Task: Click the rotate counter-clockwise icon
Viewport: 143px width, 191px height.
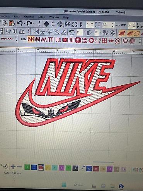Action: pyautogui.click(x=71, y=32)
